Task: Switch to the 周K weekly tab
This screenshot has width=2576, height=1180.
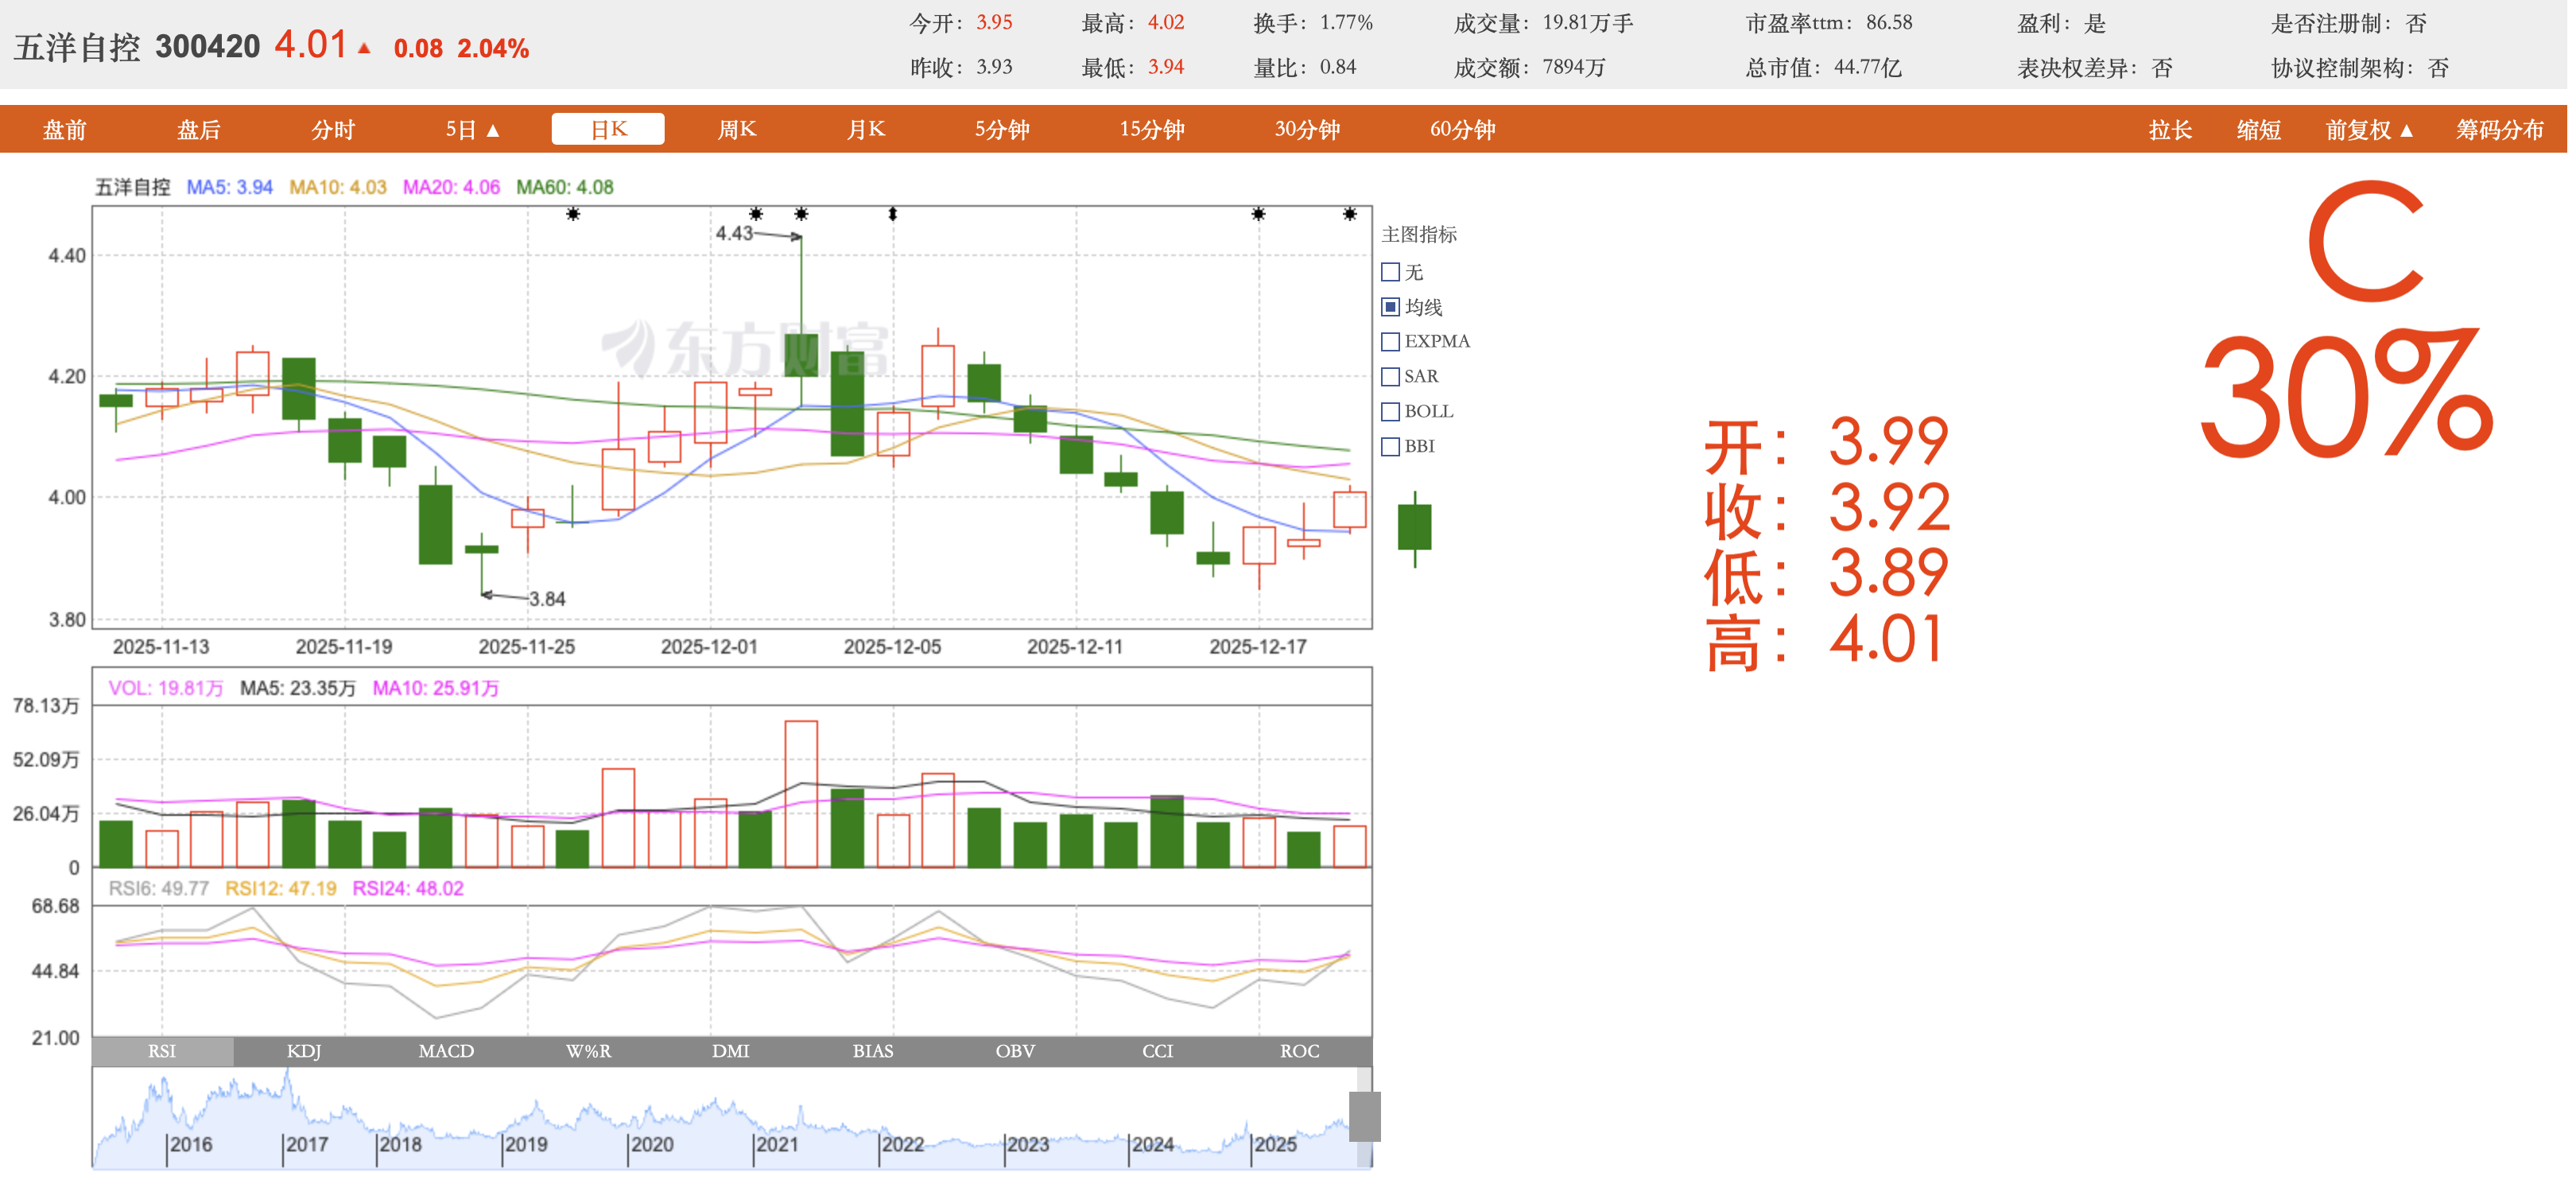Action: click(x=737, y=130)
